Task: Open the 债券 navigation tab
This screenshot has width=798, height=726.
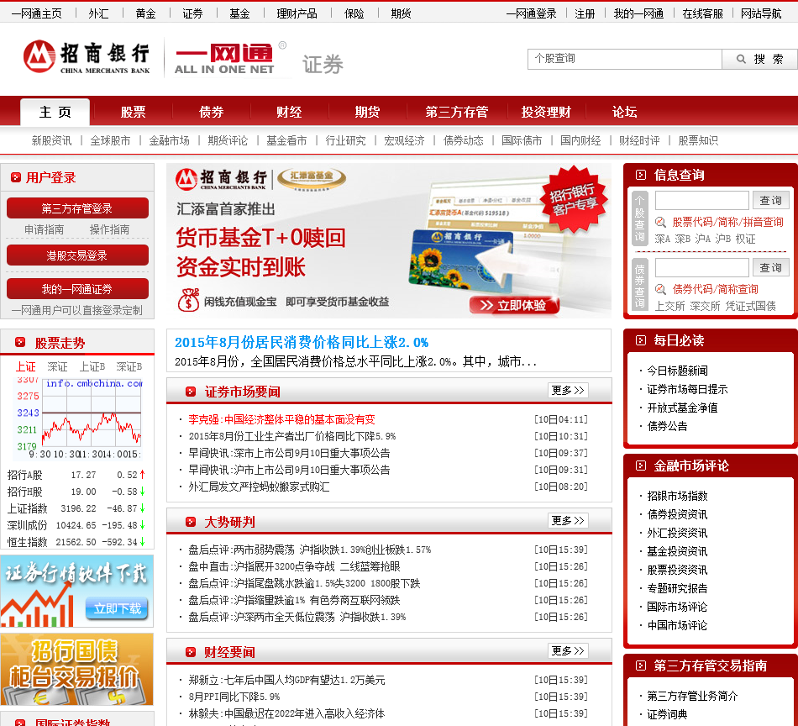Action: [211, 112]
